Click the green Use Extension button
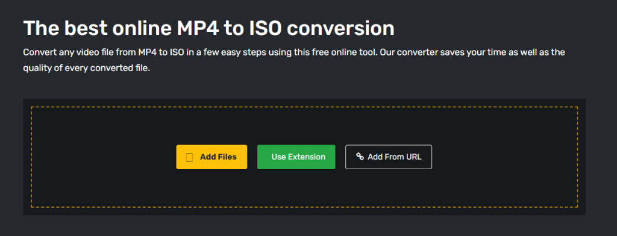 (x=296, y=157)
